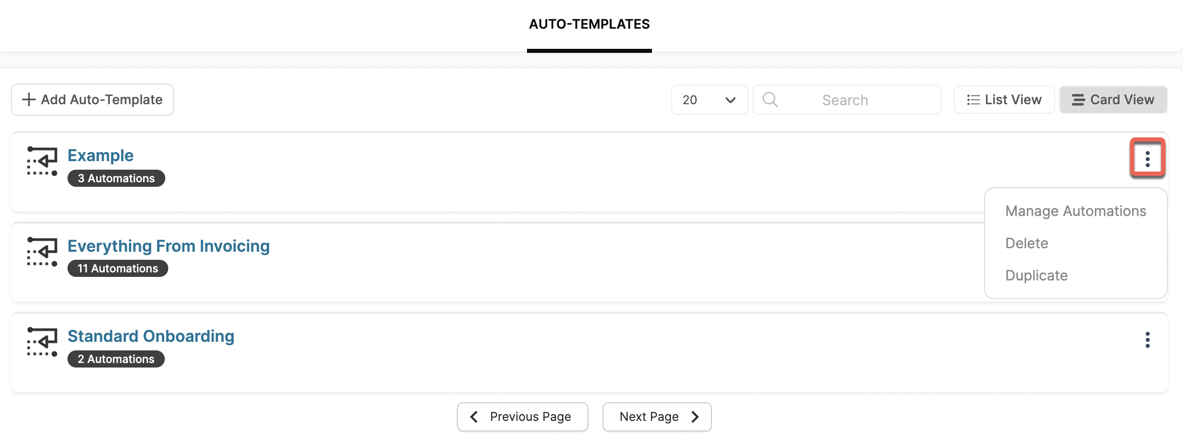
Task: Open the Example auto-template
Action: point(100,156)
